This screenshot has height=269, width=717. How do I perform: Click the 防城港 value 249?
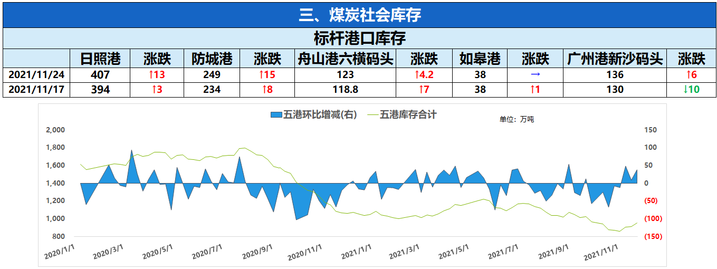point(212,75)
